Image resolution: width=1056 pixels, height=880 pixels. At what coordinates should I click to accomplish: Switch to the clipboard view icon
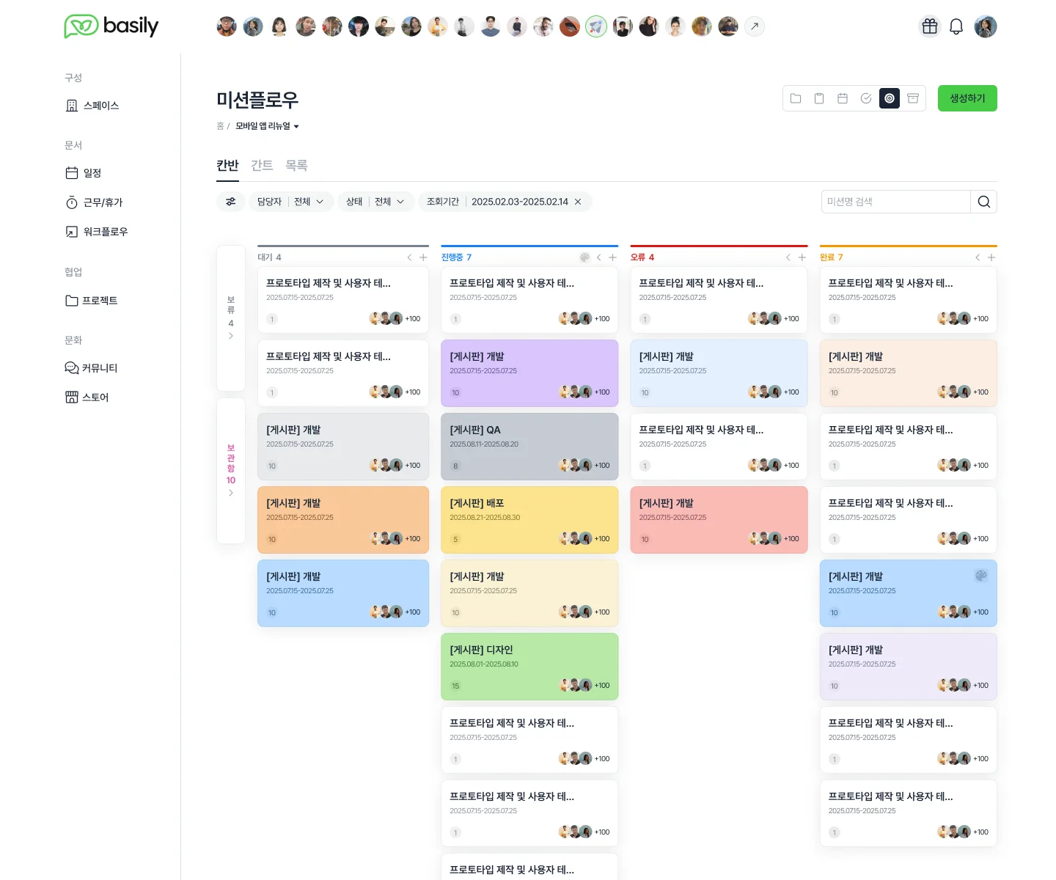819,98
